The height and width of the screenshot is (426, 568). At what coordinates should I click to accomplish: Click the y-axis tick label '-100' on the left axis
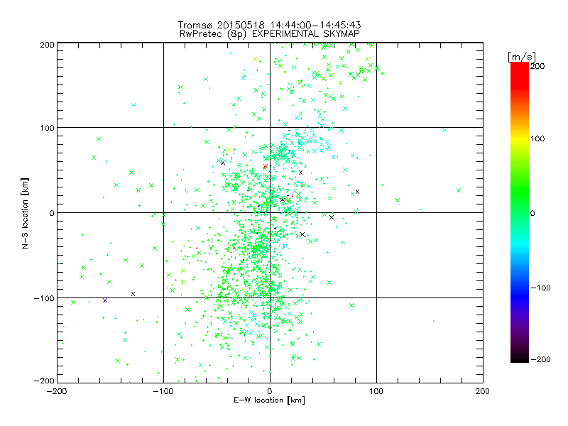click(x=44, y=298)
